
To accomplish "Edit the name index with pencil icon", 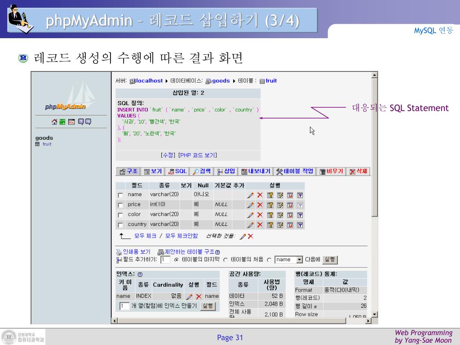I will pyautogui.click(x=189, y=296).
